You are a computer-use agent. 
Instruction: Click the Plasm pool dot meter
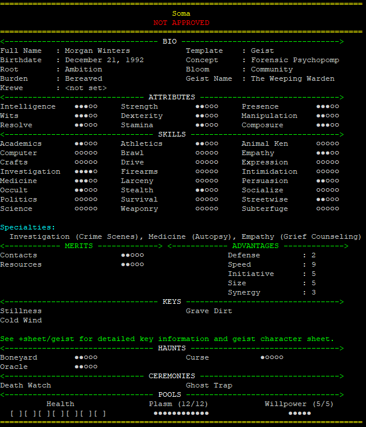181,413
